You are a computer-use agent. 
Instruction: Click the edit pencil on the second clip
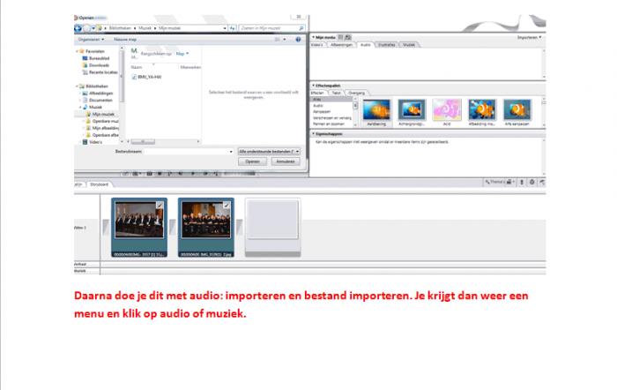point(227,205)
